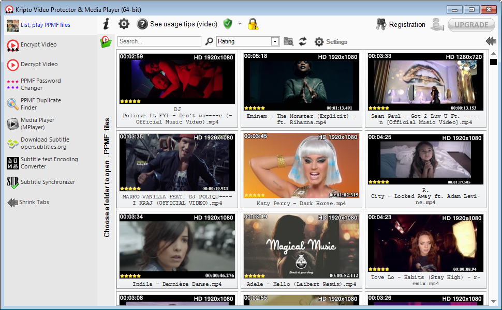Viewport: 502px width, 310px height.
Task: Click the question mark help icon
Action: [142, 24]
